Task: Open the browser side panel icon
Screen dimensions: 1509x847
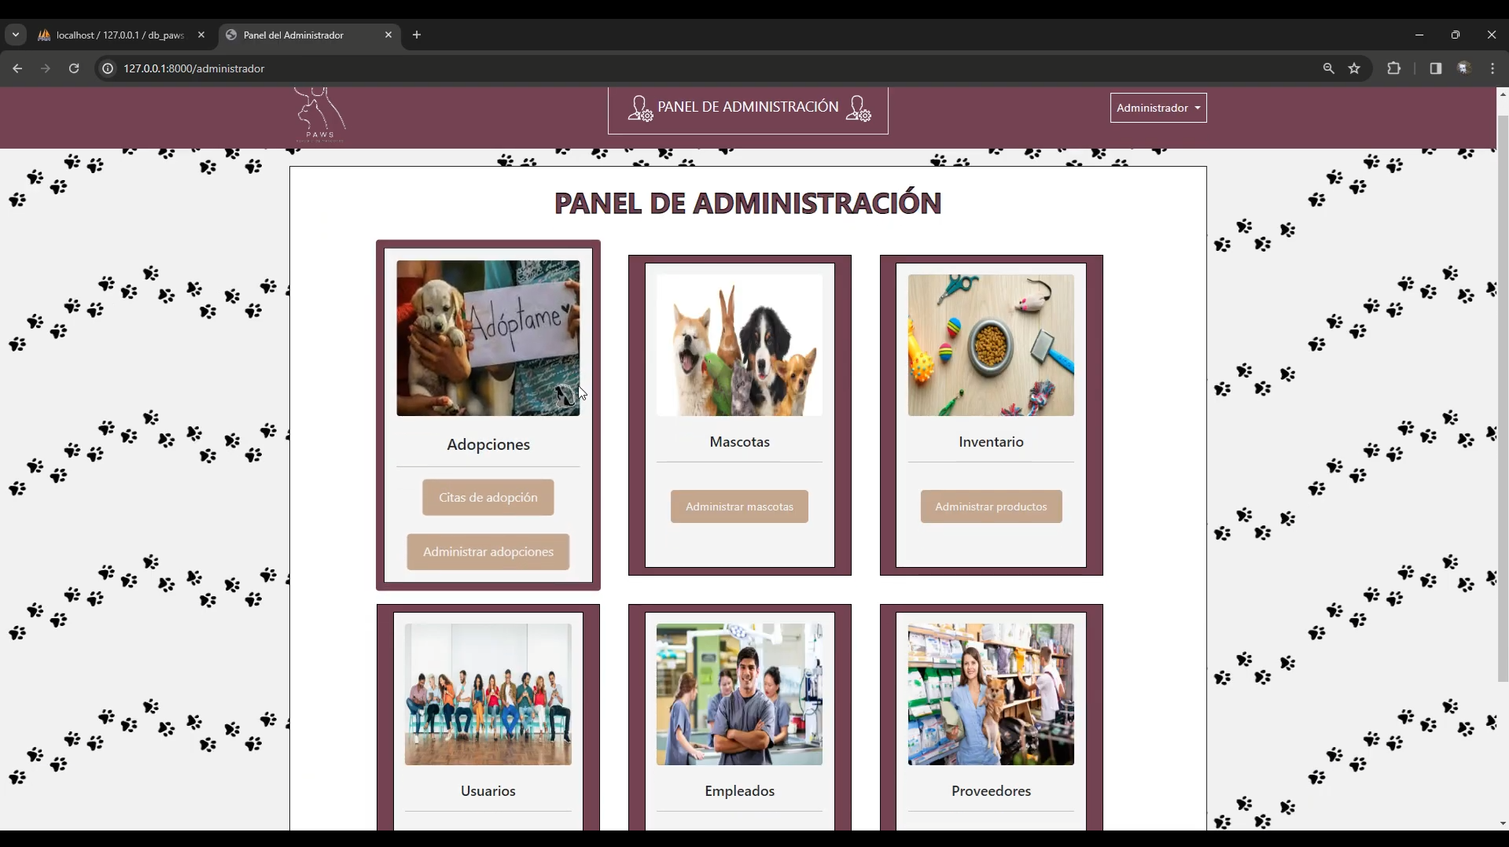Action: (x=1436, y=68)
